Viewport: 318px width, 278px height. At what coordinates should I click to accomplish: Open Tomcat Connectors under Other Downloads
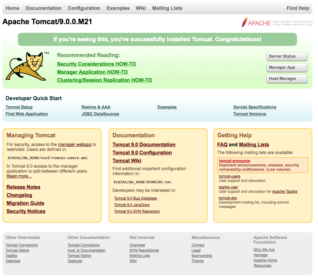(21, 245)
